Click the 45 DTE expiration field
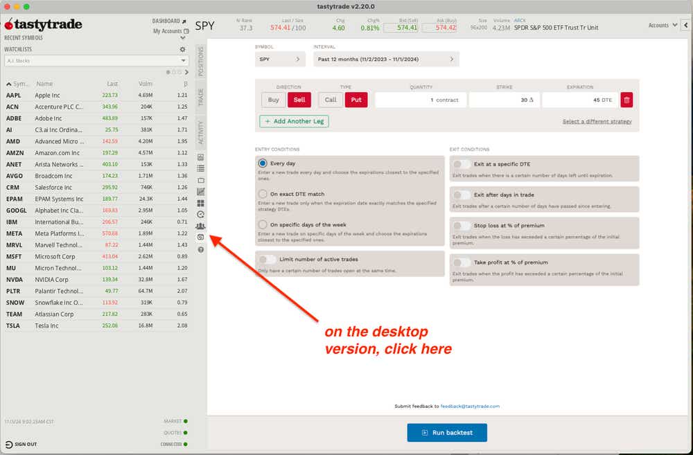The height and width of the screenshot is (455, 693). [x=580, y=100]
